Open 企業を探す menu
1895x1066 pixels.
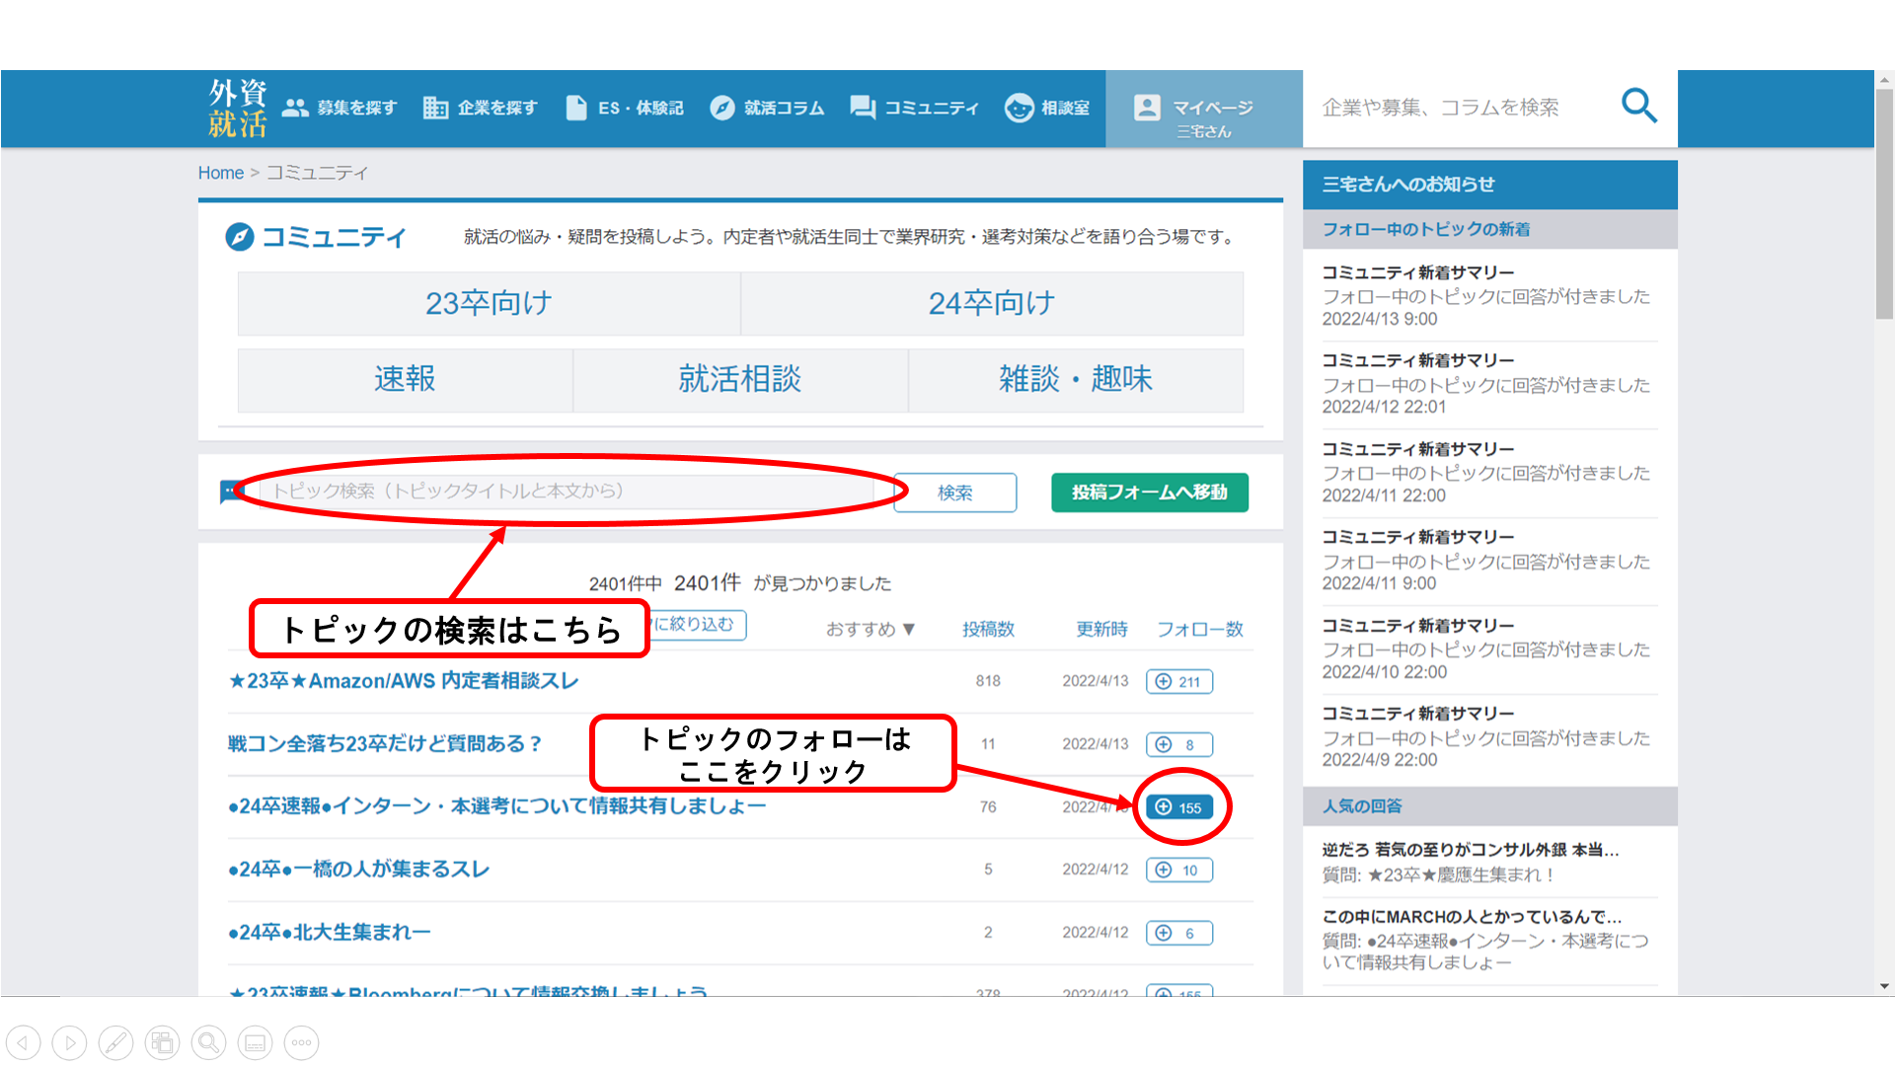(x=481, y=108)
